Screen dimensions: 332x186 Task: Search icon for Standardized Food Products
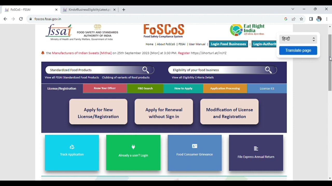[146, 70]
